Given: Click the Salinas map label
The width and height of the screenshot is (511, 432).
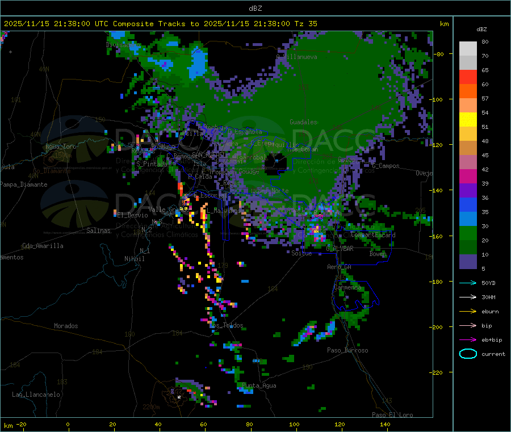Looking at the screenshot, I should pyautogui.click(x=98, y=230).
